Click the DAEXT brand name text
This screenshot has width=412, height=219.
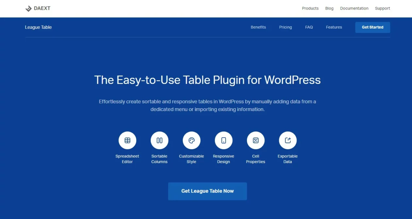(x=42, y=9)
